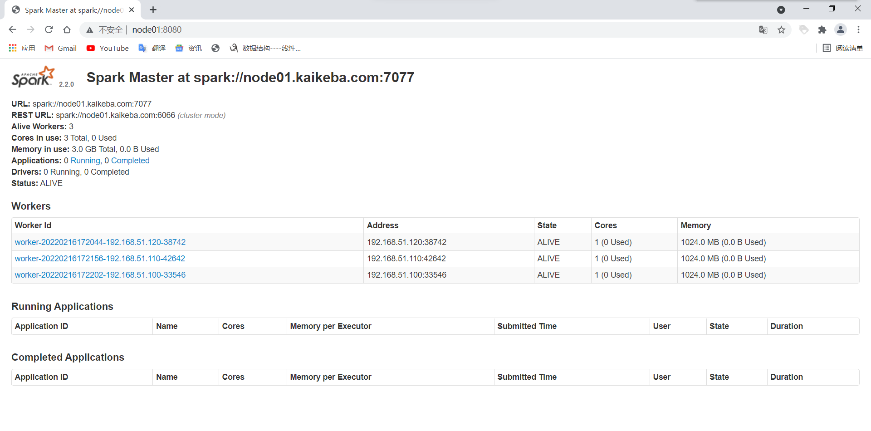The width and height of the screenshot is (871, 431).
Task: Open new browser tab
Action: (x=153, y=10)
